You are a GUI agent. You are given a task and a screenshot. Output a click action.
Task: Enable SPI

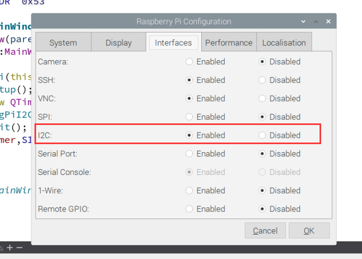click(x=189, y=117)
